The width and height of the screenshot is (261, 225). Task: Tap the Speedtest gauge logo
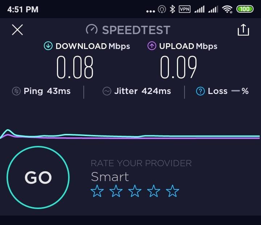click(92, 29)
